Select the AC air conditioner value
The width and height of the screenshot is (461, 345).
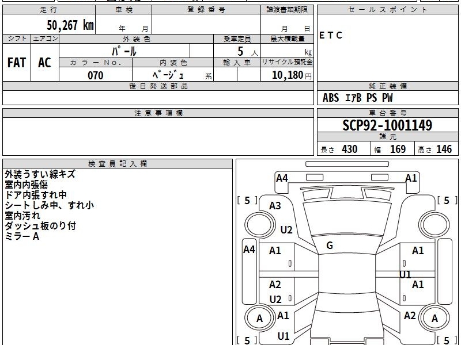click(45, 63)
